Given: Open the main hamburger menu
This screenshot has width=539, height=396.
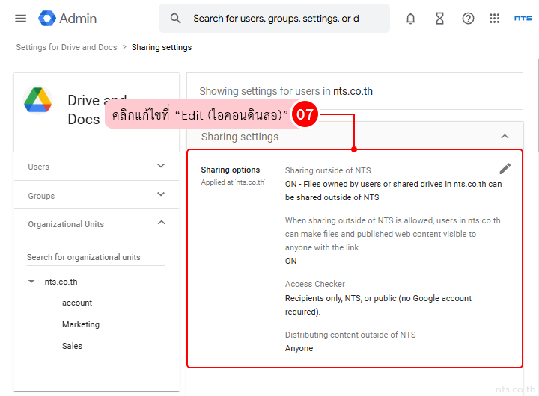Looking at the screenshot, I should [x=21, y=19].
